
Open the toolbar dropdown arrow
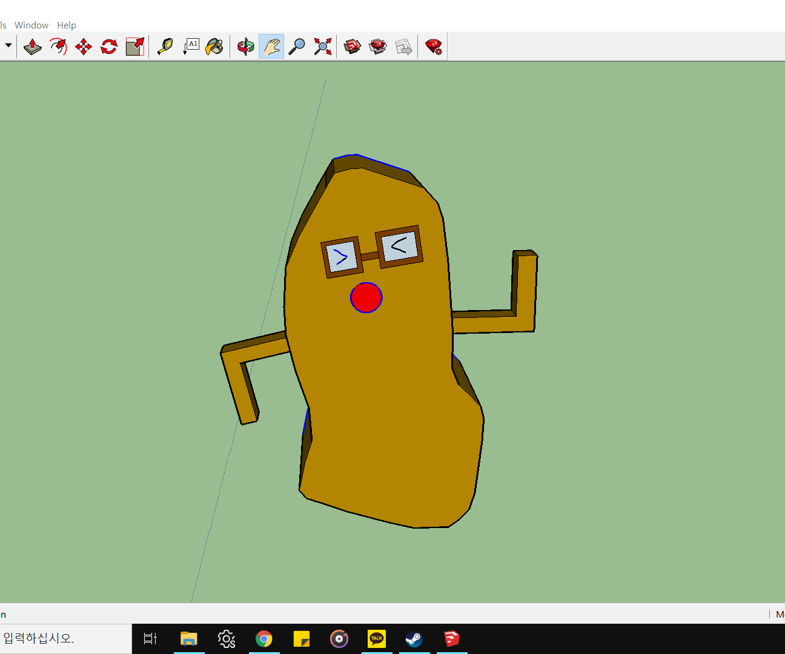coord(8,45)
